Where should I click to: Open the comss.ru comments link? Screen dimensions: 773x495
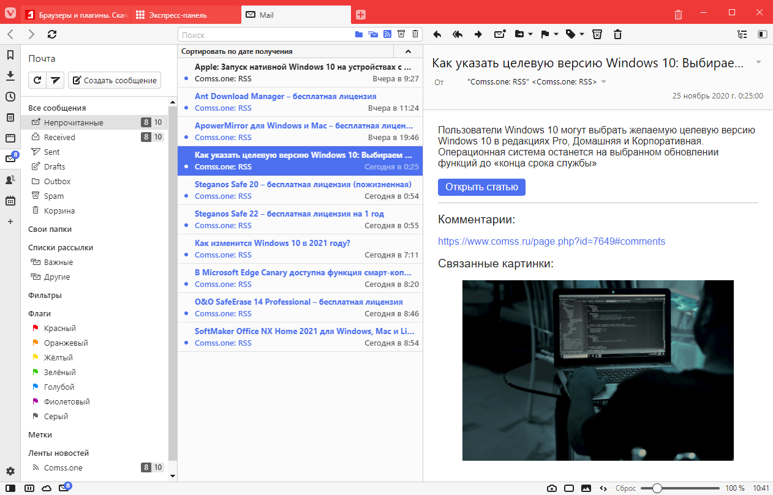tap(551, 241)
